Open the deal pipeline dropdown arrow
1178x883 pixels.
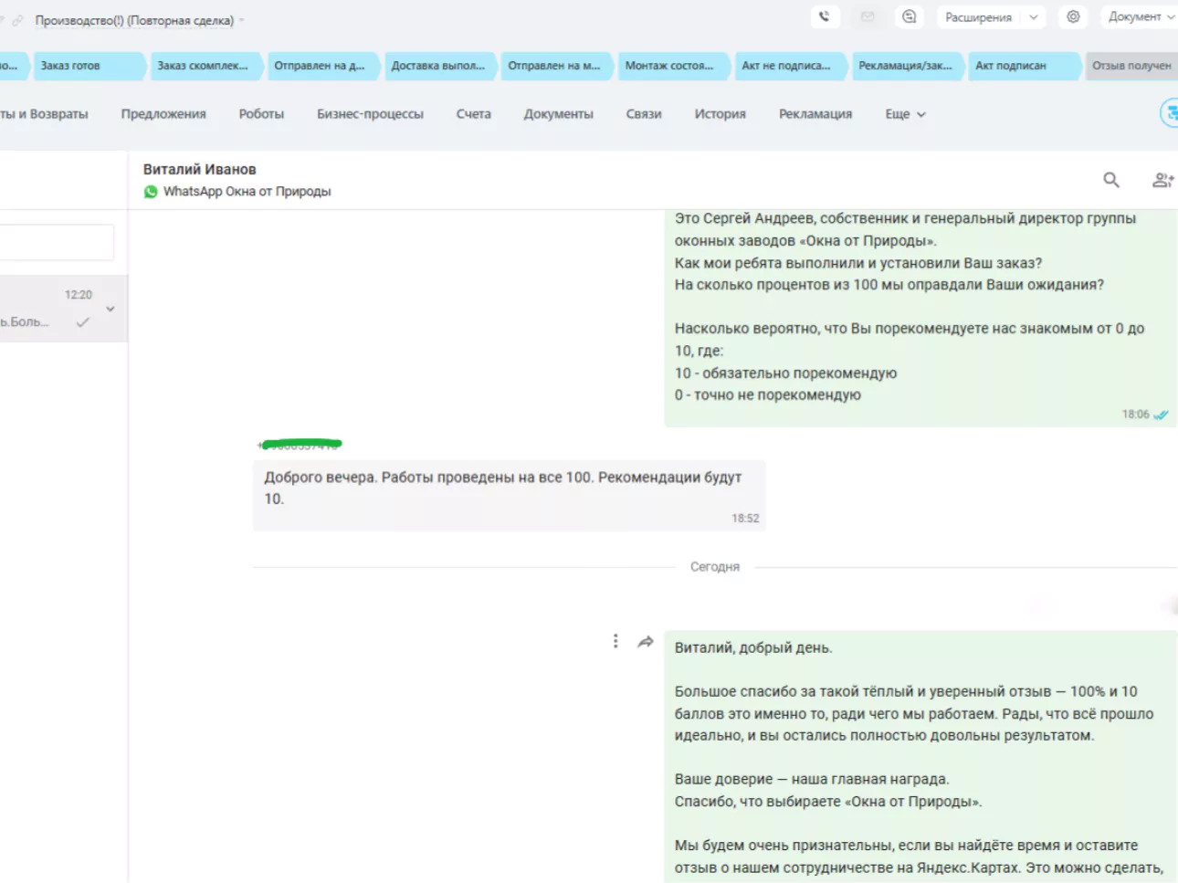point(242,20)
